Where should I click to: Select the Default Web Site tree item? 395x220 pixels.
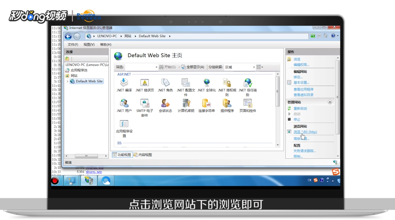[x=87, y=81]
